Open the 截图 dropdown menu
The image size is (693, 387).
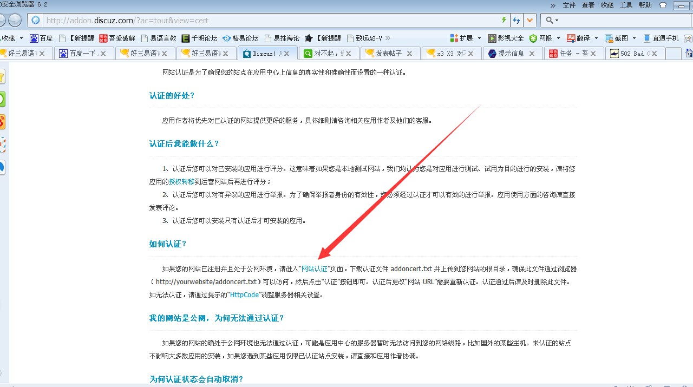pyautogui.click(x=633, y=37)
